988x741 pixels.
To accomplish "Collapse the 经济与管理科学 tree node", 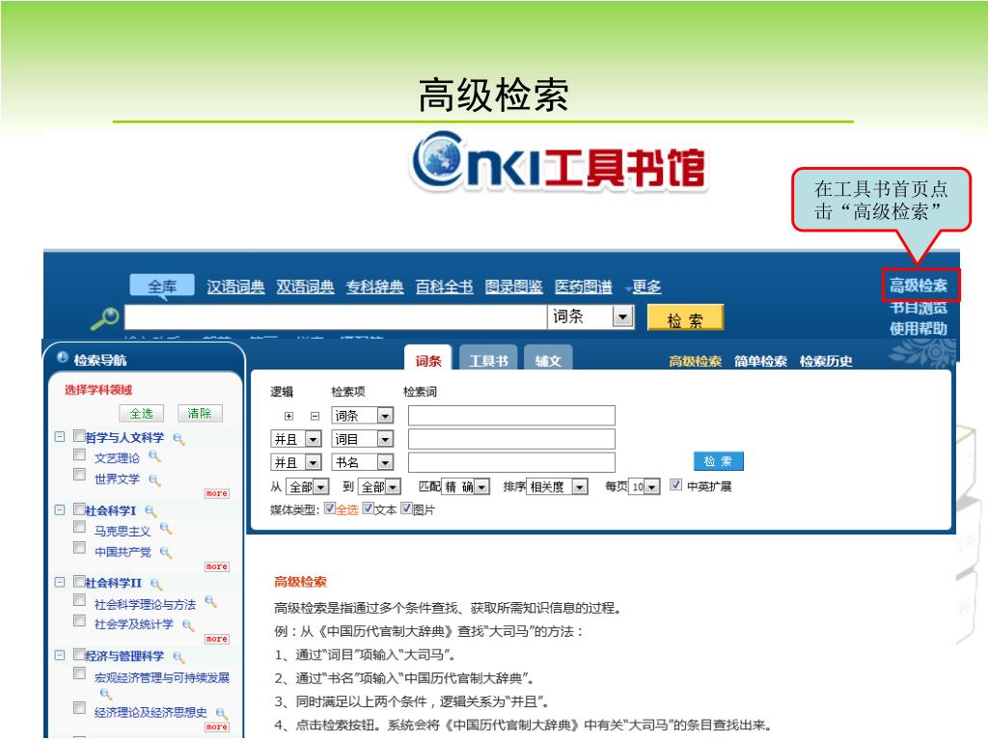I will point(60,655).
